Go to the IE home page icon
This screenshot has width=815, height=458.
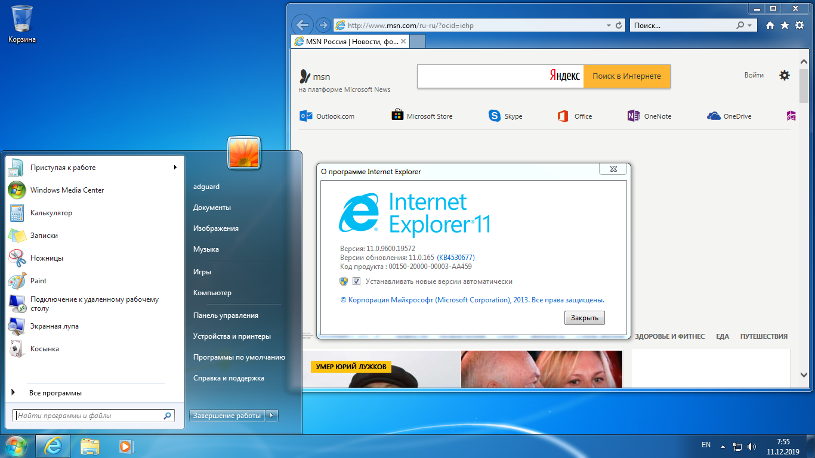tap(770, 26)
